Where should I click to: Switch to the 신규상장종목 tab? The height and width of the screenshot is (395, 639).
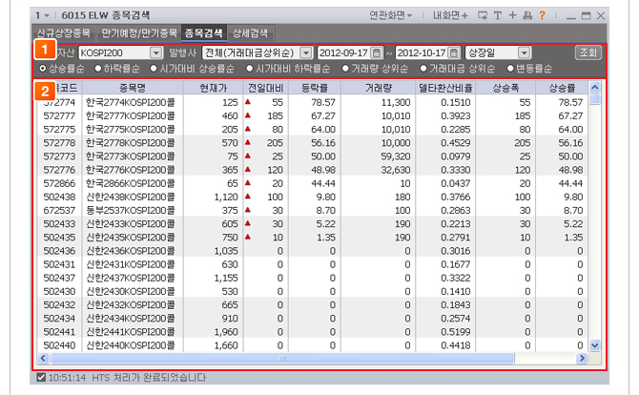[x=64, y=33]
